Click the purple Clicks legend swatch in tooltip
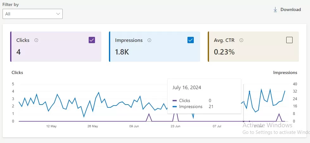Image resolution: width=310 pixels, height=143 pixels. pyautogui.click(x=174, y=101)
